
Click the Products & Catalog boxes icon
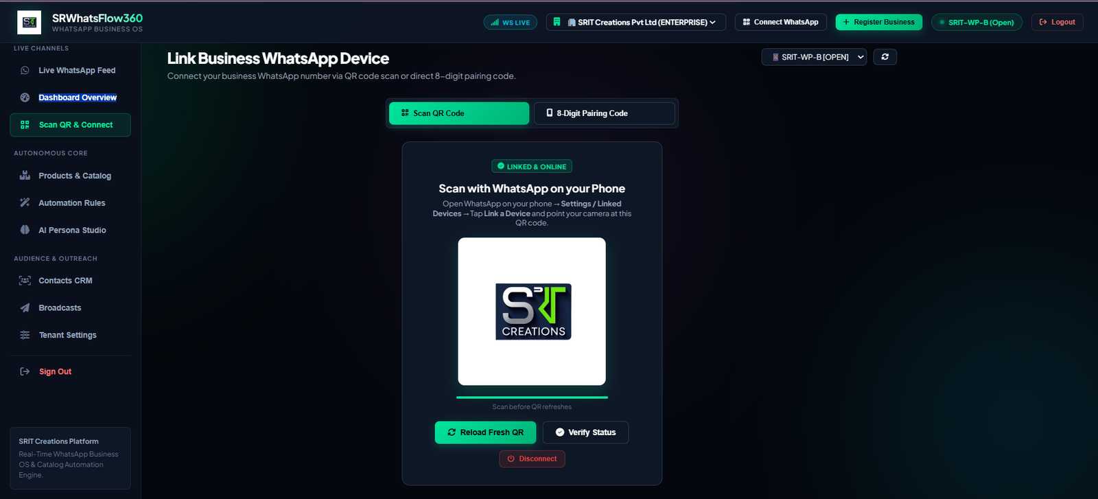25,176
